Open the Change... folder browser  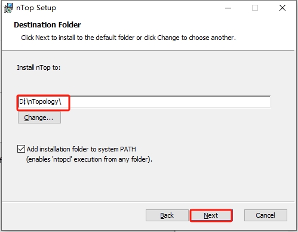click(x=39, y=117)
